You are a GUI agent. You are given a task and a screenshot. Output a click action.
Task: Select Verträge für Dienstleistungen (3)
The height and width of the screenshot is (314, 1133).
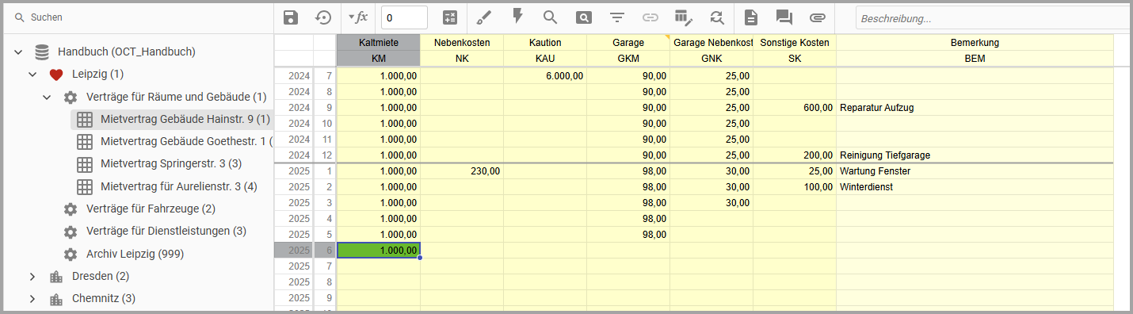(166, 232)
